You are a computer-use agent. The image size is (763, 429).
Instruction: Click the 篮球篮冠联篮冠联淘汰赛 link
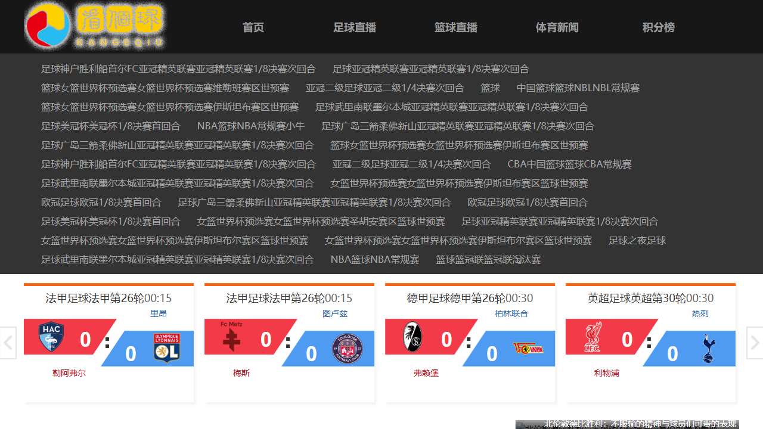[x=488, y=260]
